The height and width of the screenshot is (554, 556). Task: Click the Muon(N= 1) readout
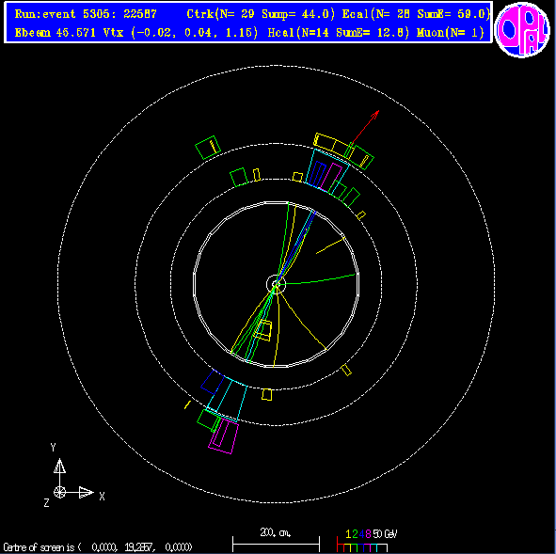451,33
